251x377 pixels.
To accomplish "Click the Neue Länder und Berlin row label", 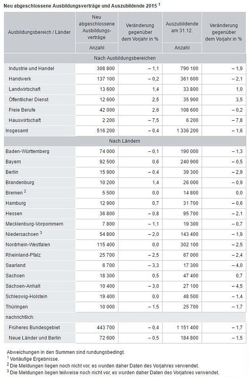I will click(x=35, y=338).
